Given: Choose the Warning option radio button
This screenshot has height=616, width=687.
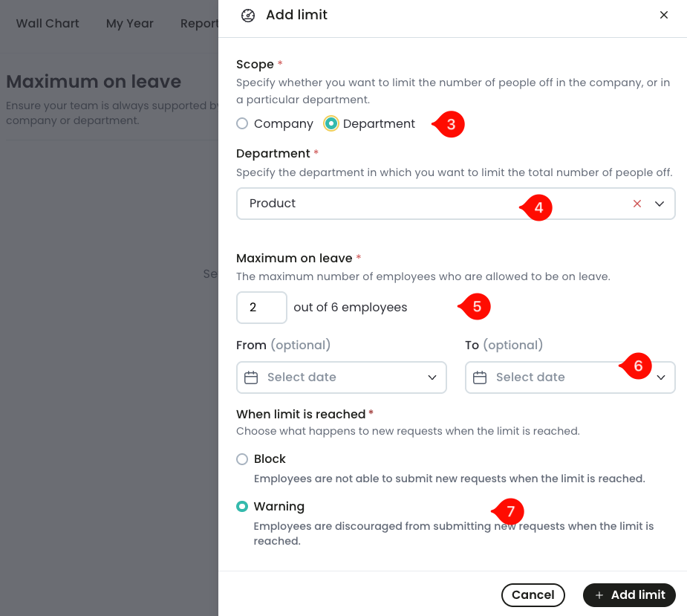Looking at the screenshot, I should tap(242, 507).
